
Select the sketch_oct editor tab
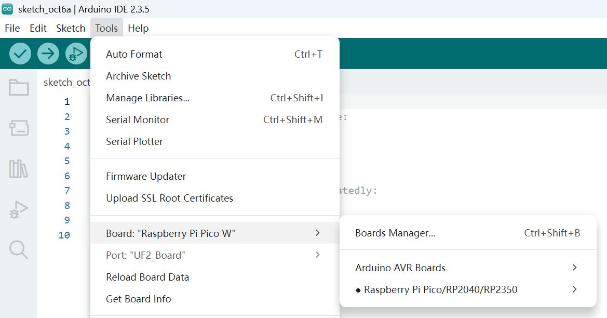(x=66, y=82)
